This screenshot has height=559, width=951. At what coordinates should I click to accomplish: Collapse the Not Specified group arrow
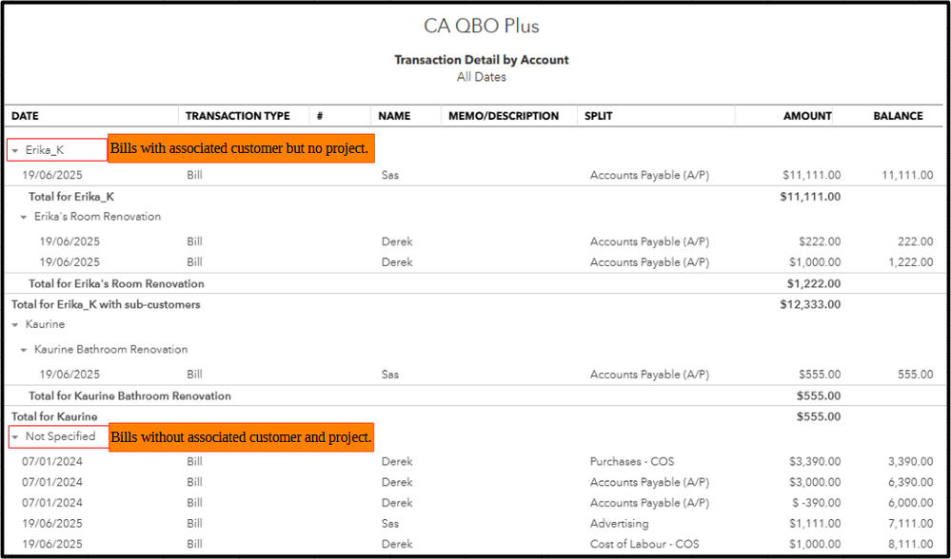coord(16,437)
